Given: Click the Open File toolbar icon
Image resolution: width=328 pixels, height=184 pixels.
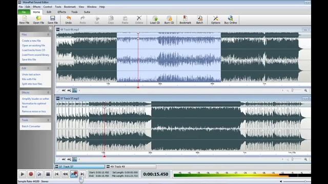Looking at the screenshot, I should pos(38,20).
